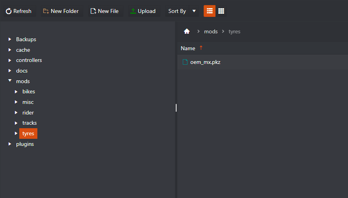Select highlighted tyres folder in tree
This screenshot has height=198, width=348.
28,133
